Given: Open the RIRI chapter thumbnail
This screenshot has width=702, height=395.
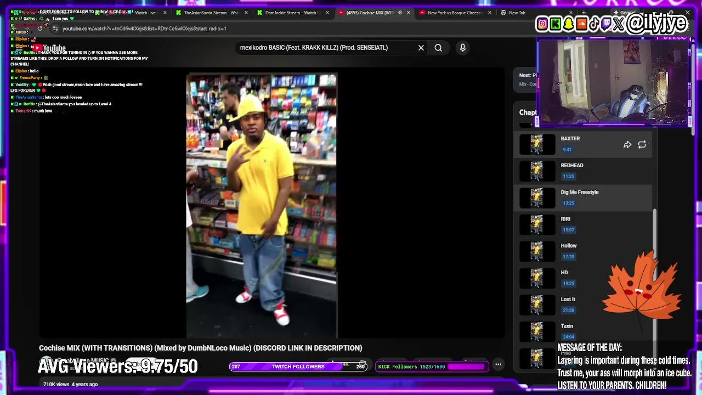Looking at the screenshot, I should click(537, 224).
